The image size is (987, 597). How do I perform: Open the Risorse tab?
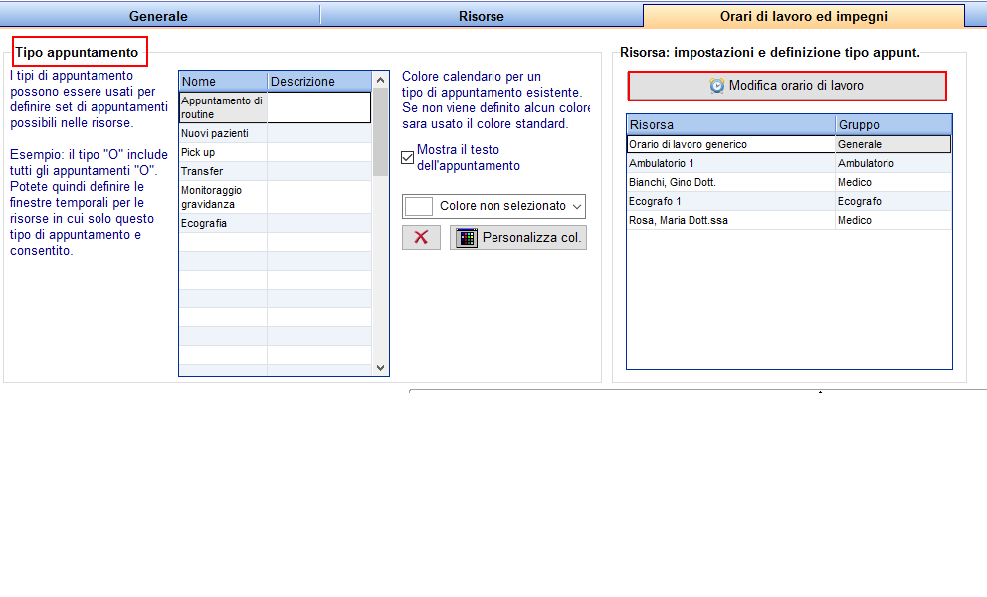coord(481,16)
